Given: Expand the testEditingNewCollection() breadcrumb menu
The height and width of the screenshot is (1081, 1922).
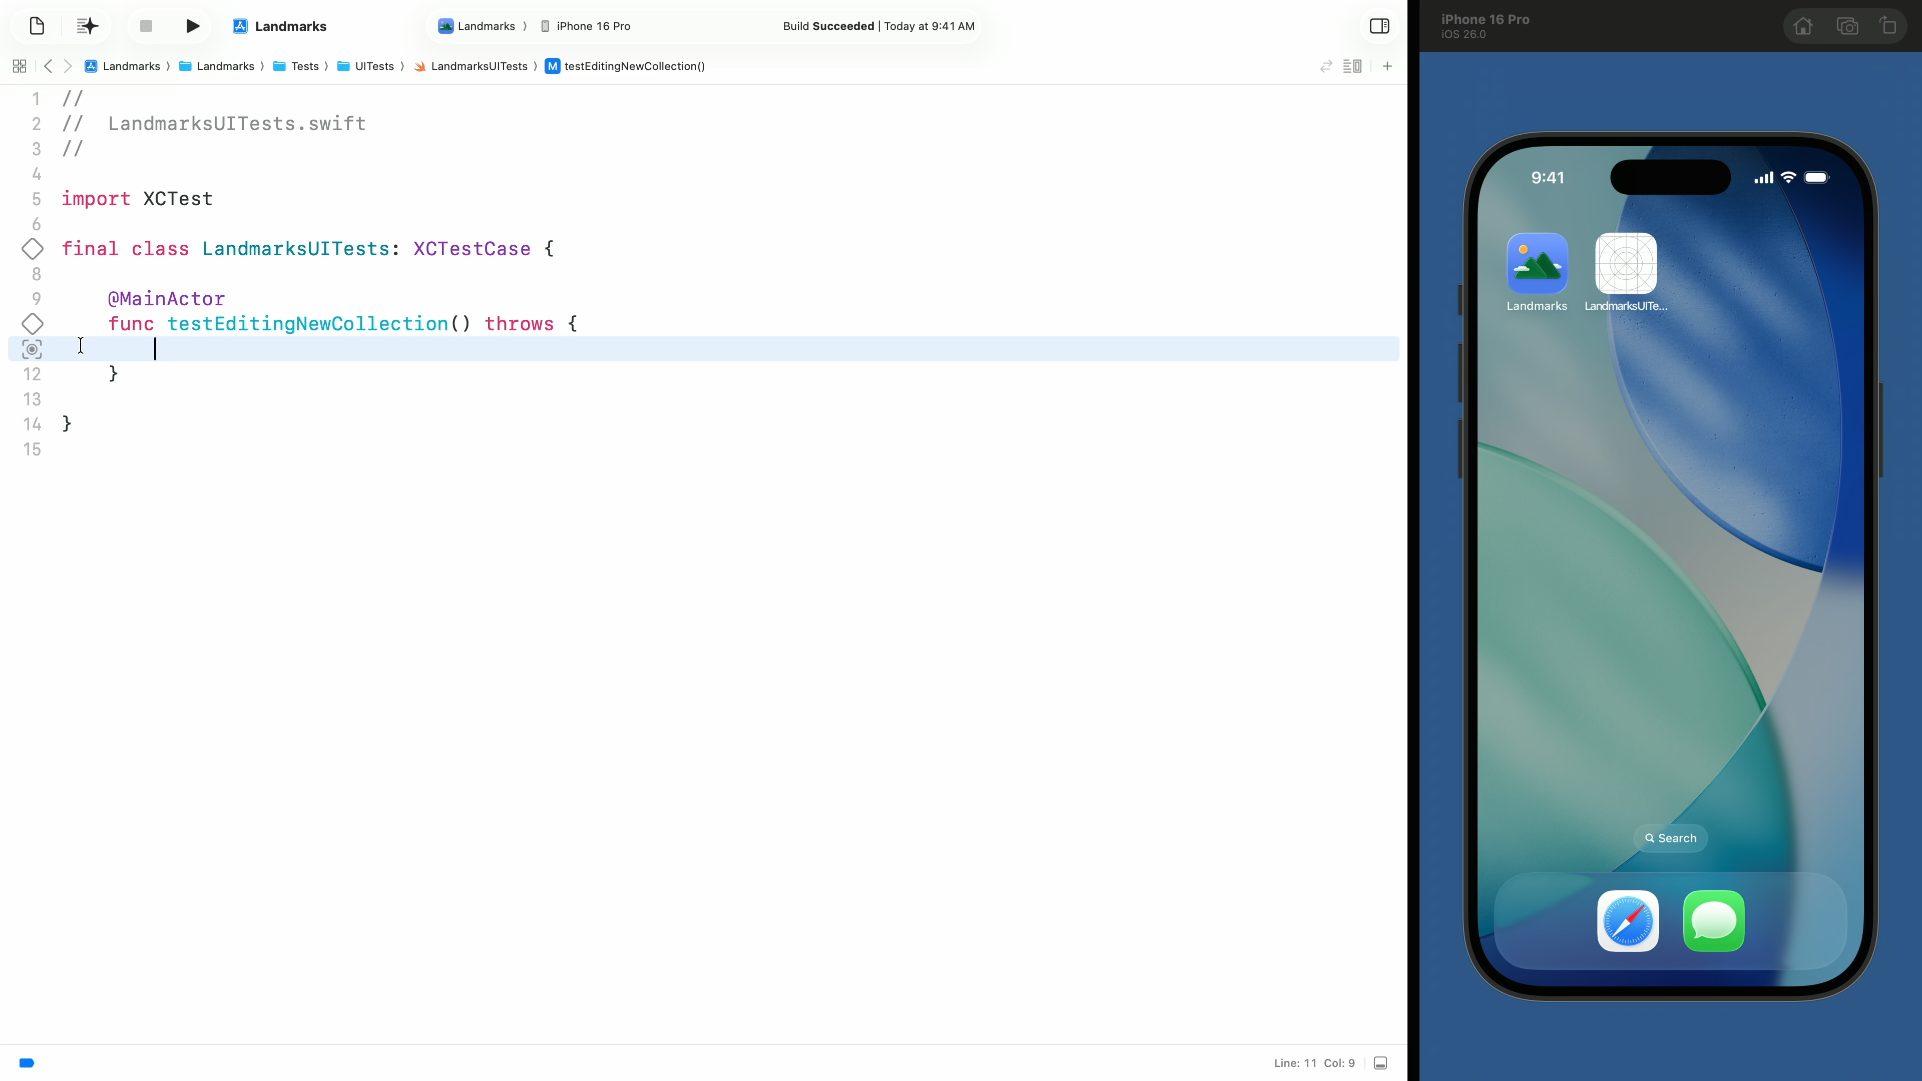Looking at the screenshot, I should point(634,67).
